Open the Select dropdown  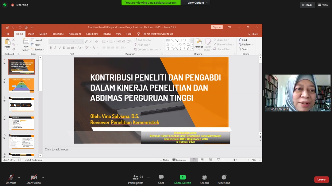point(245,49)
